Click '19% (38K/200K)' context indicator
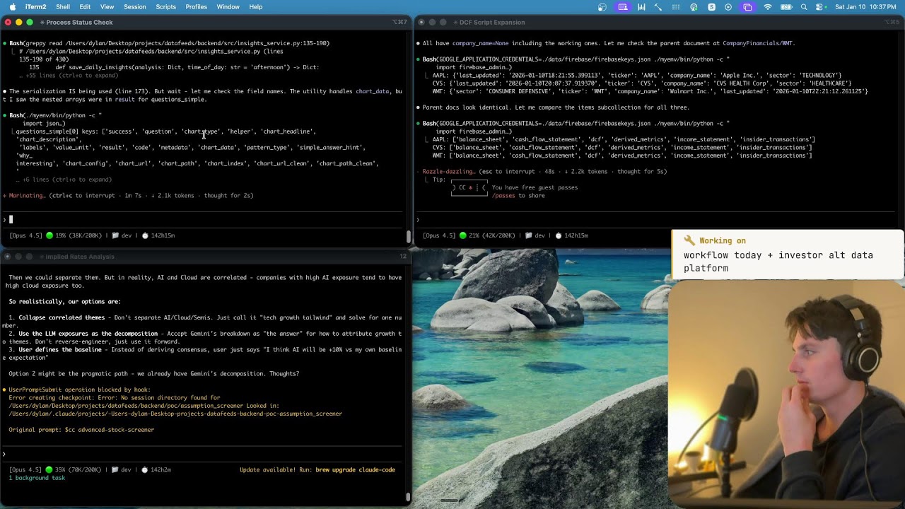This screenshot has height=509, width=905. tap(79, 235)
